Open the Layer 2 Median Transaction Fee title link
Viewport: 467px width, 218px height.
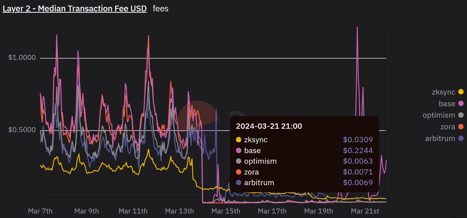tap(74, 8)
